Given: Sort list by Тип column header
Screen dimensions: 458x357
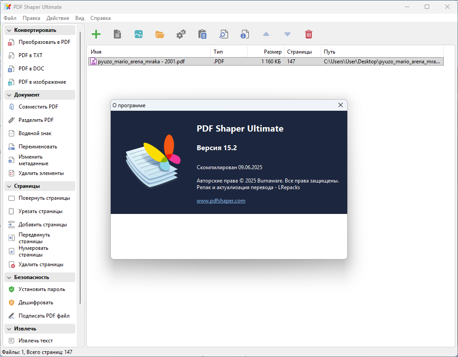Looking at the screenshot, I should (229, 52).
